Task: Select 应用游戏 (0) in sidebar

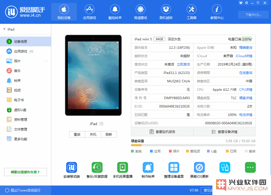Action: pos(25,51)
